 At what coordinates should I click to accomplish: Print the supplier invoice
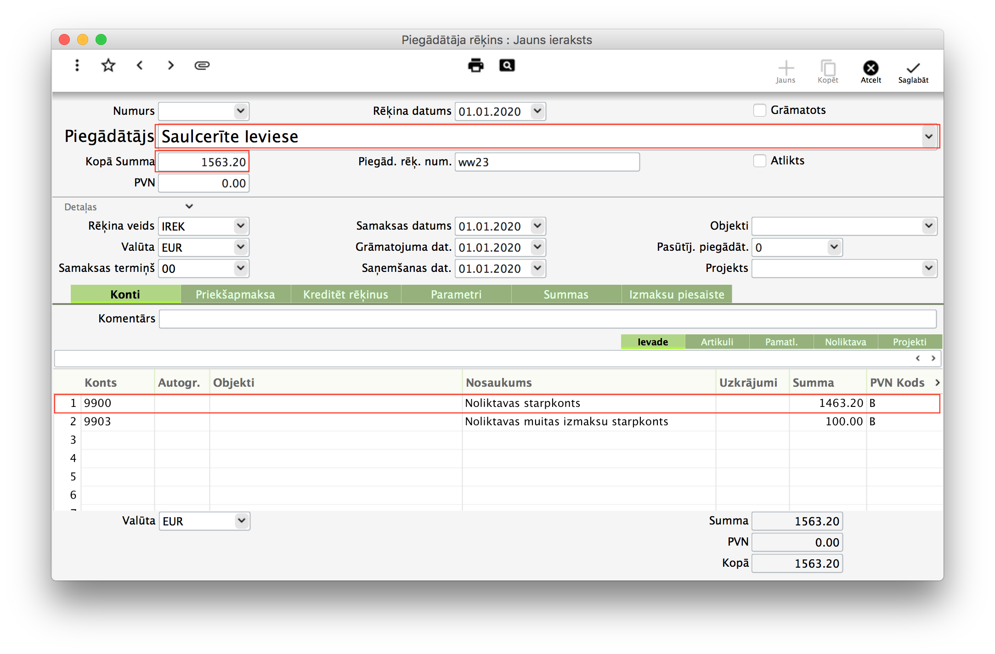coord(476,66)
